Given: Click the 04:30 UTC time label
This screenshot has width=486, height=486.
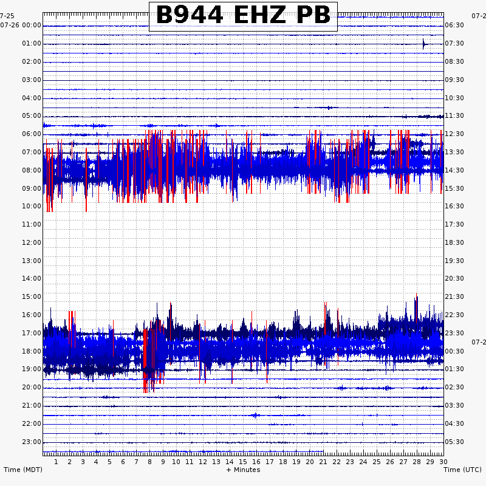Looking at the screenshot, I should coord(454,423).
